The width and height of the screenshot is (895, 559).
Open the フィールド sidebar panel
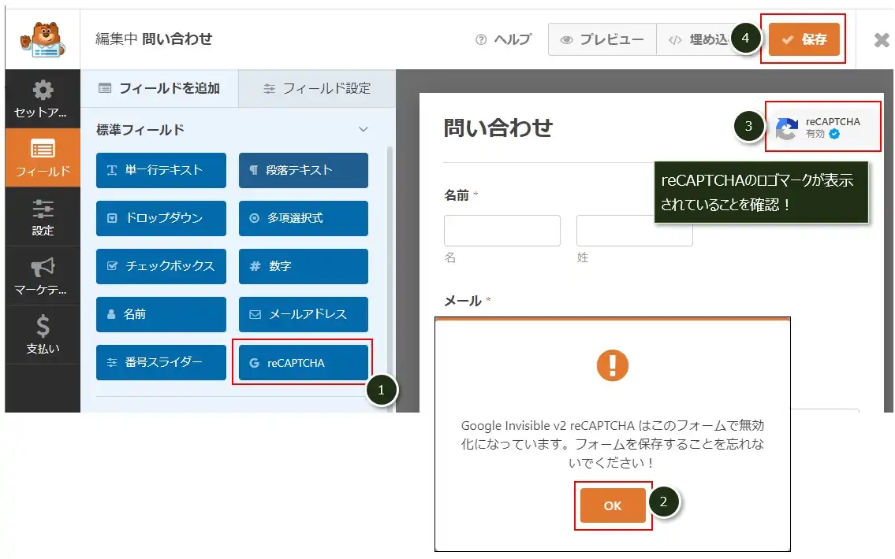coord(43,157)
